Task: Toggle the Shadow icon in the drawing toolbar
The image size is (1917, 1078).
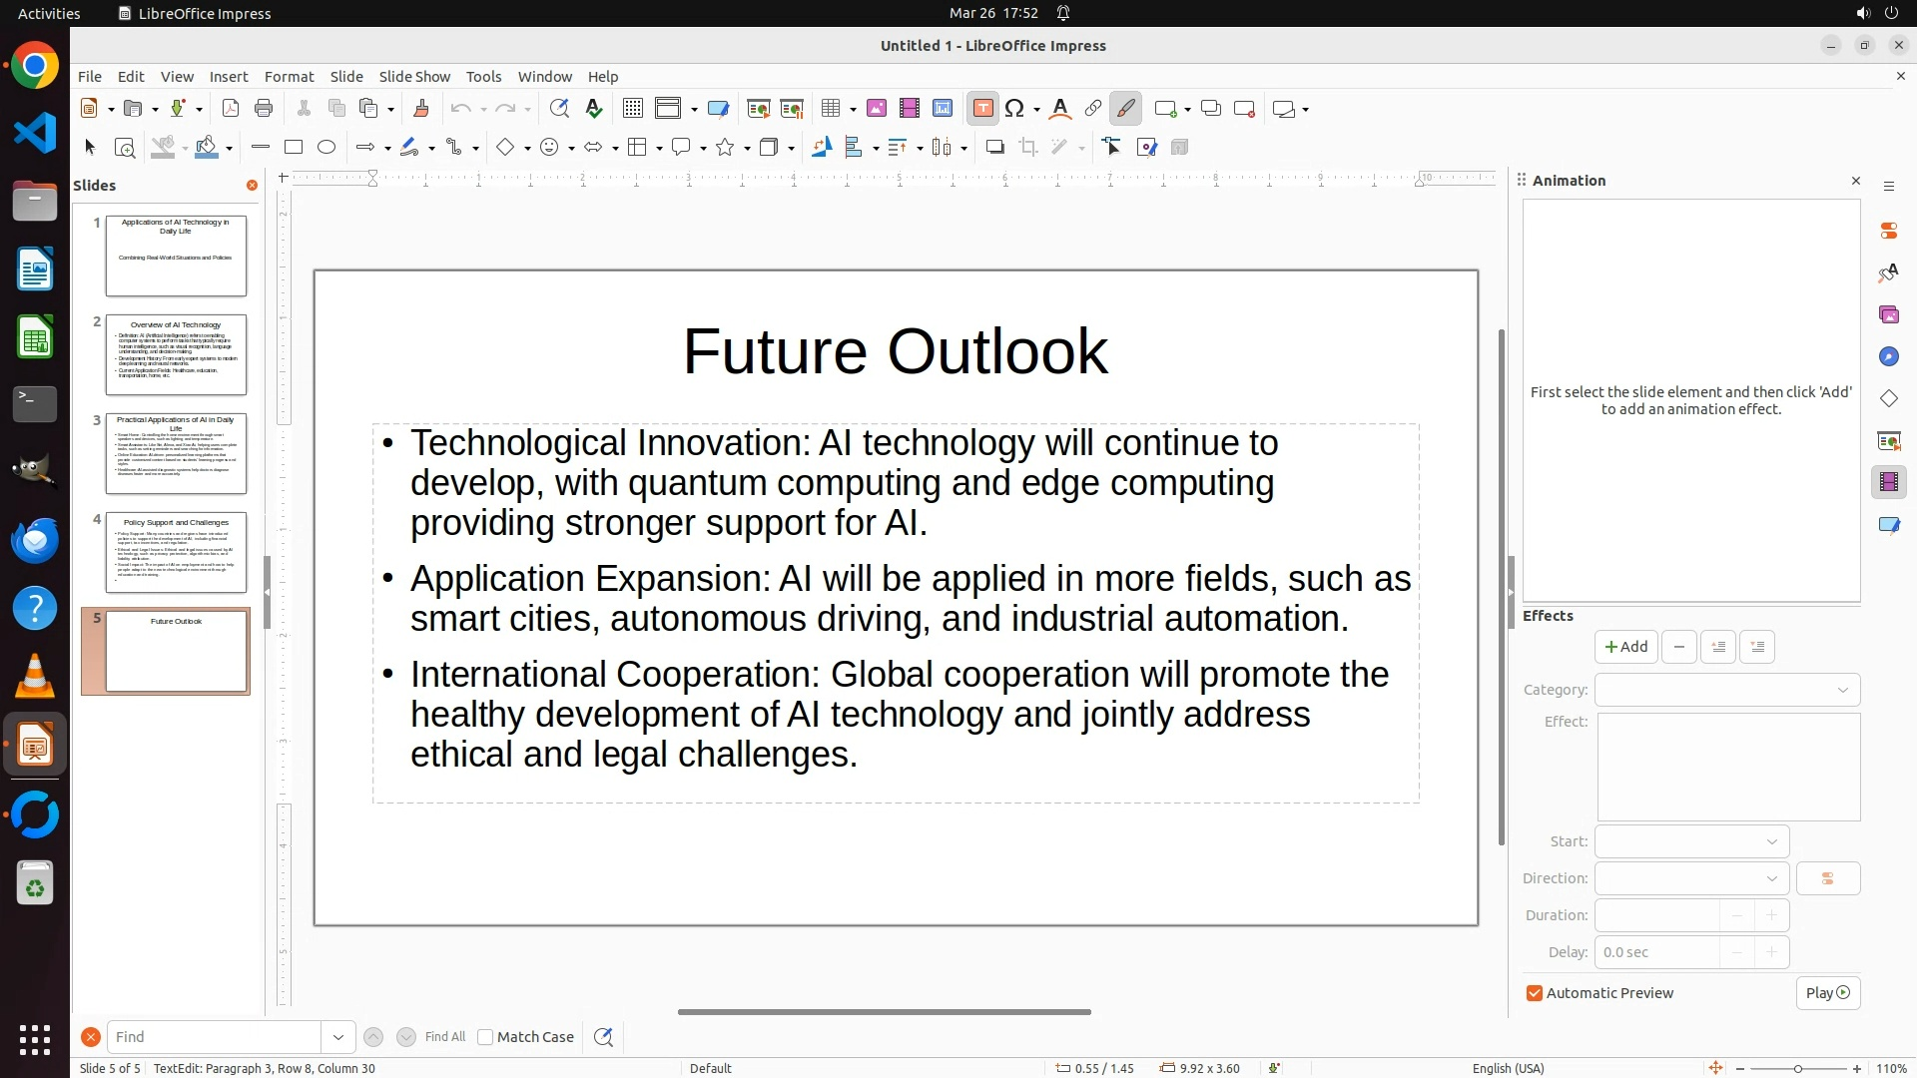Action: coord(994,148)
